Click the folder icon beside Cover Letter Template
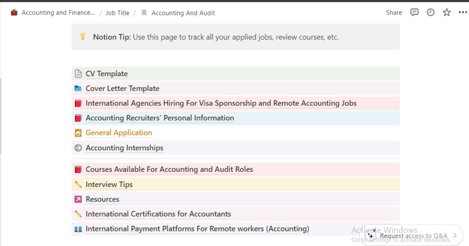469x246 pixels. 78,89
